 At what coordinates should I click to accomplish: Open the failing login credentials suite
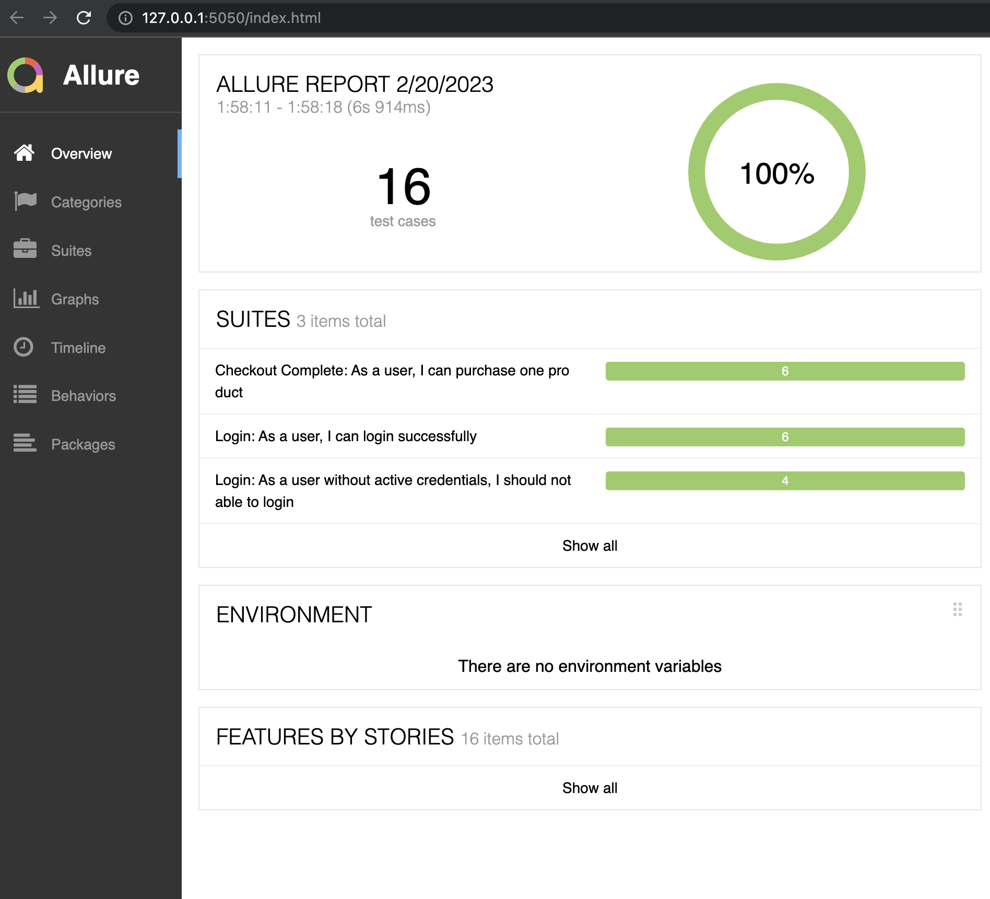tap(393, 491)
